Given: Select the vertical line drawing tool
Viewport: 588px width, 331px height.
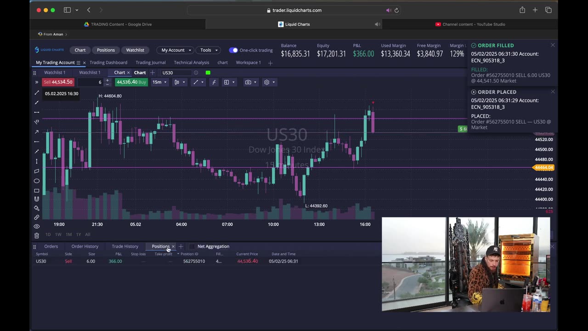Looking at the screenshot, I should tap(37, 161).
